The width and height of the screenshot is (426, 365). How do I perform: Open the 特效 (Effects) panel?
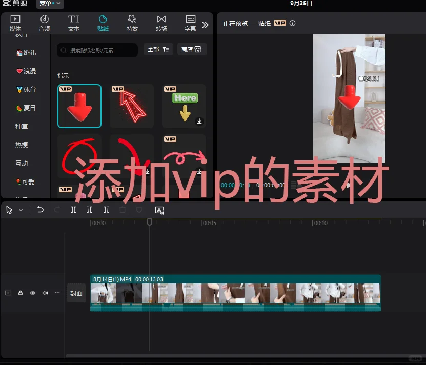click(x=132, y=23)
